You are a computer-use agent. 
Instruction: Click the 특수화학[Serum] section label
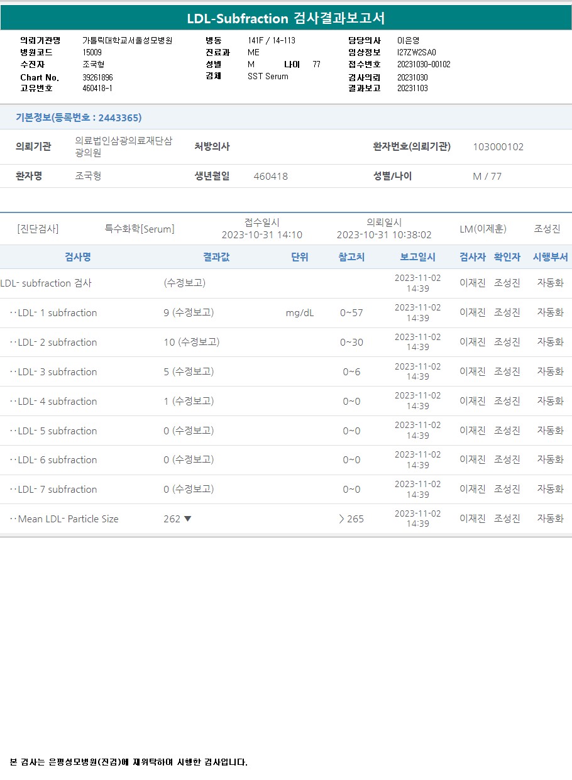[140, 229]
